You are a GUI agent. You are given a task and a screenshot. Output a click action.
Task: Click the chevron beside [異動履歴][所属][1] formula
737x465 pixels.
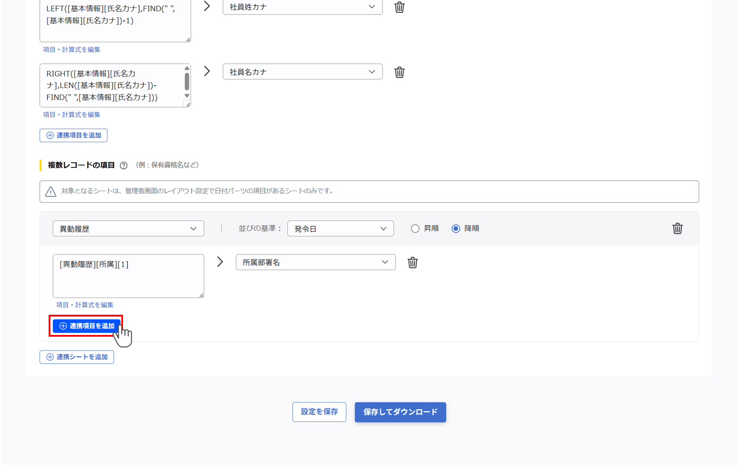[220, 262]
